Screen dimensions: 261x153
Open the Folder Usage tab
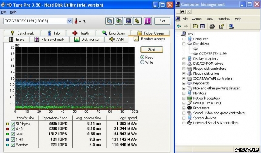(150, 33)
